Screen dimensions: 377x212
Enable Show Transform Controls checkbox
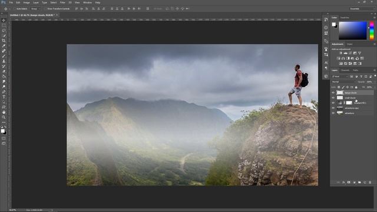click(x=45, y=9)
